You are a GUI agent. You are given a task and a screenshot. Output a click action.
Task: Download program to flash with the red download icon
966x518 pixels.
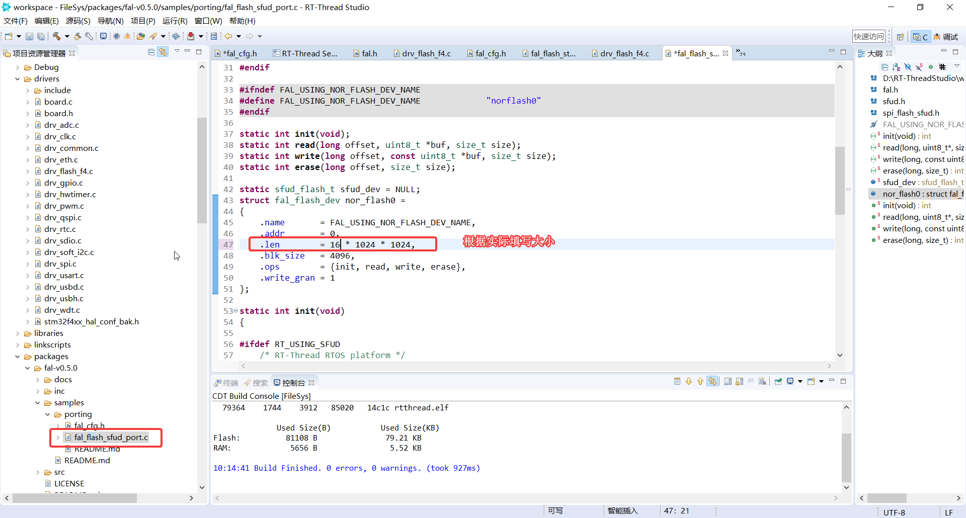tap(191, 36)
